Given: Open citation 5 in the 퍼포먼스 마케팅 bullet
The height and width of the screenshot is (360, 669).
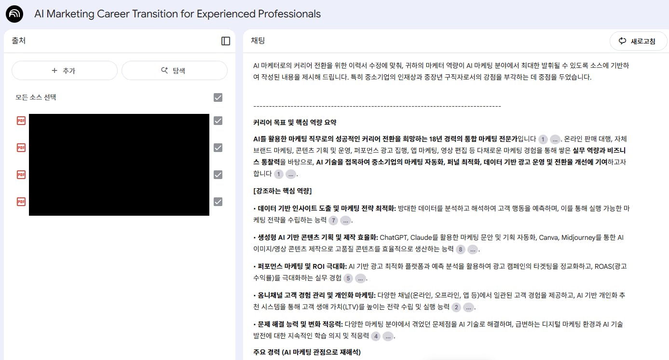Looking at the screenshot, I should pyautogui.click(x=348, y=278).
